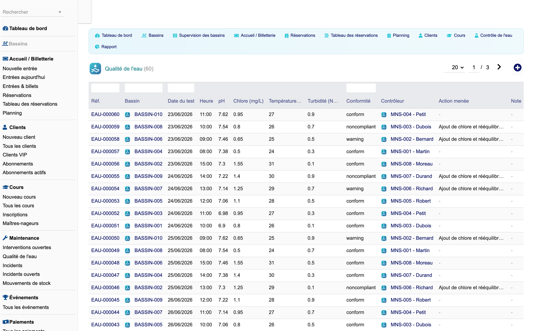The width and height of the screenshot is (535, 331).
Task: Click the Rapport pie chart icon in top menu
Action: pyautogui.click(x=97, y=47)
